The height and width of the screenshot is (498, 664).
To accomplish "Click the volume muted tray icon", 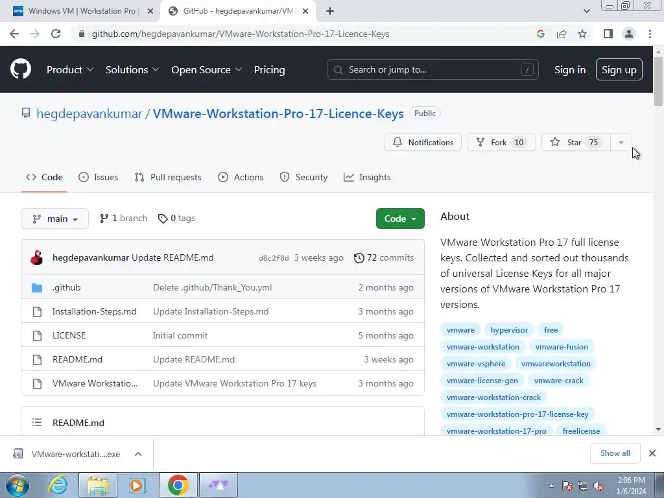I will click(x=599, y=486).
